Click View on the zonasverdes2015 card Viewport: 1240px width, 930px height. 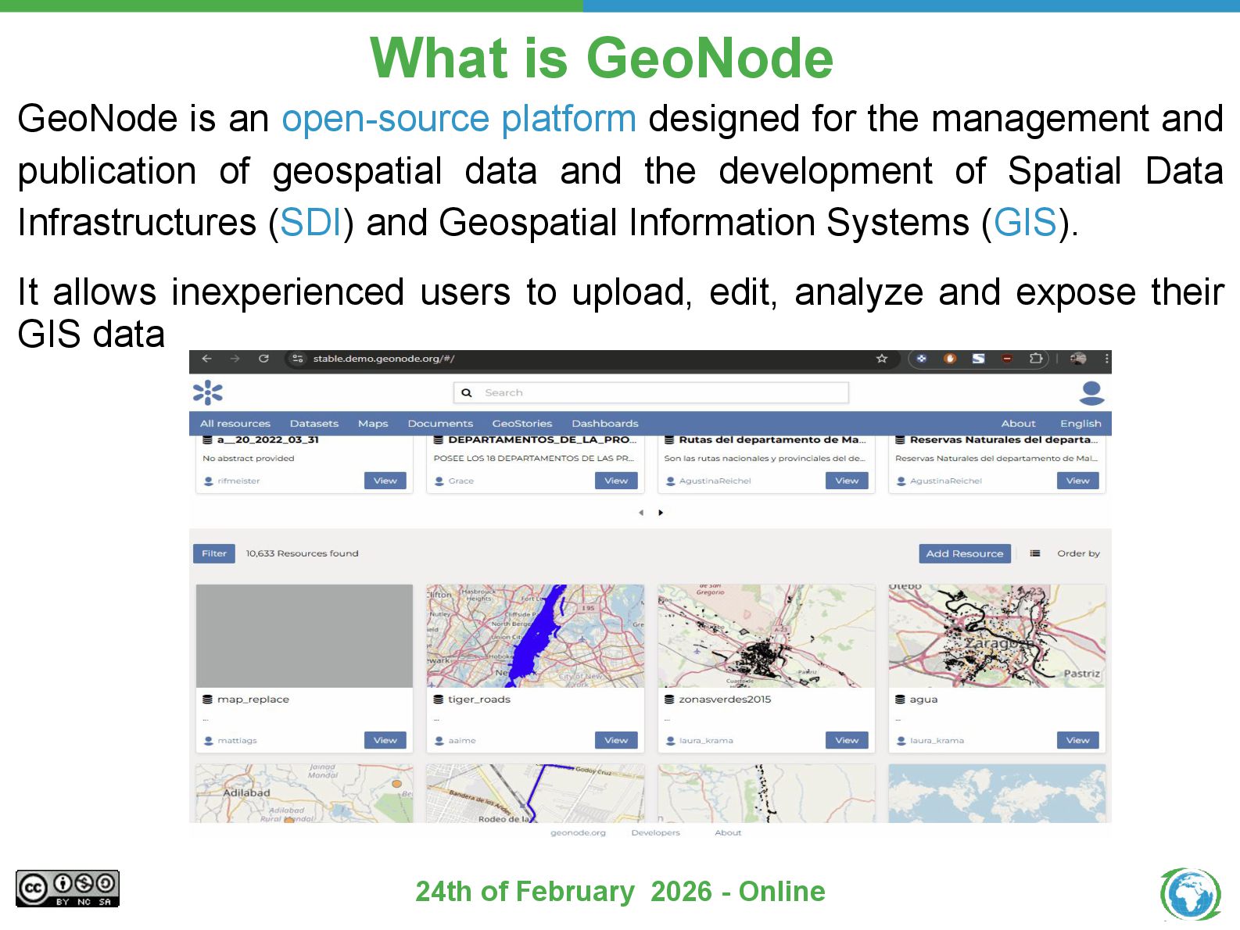847,740
